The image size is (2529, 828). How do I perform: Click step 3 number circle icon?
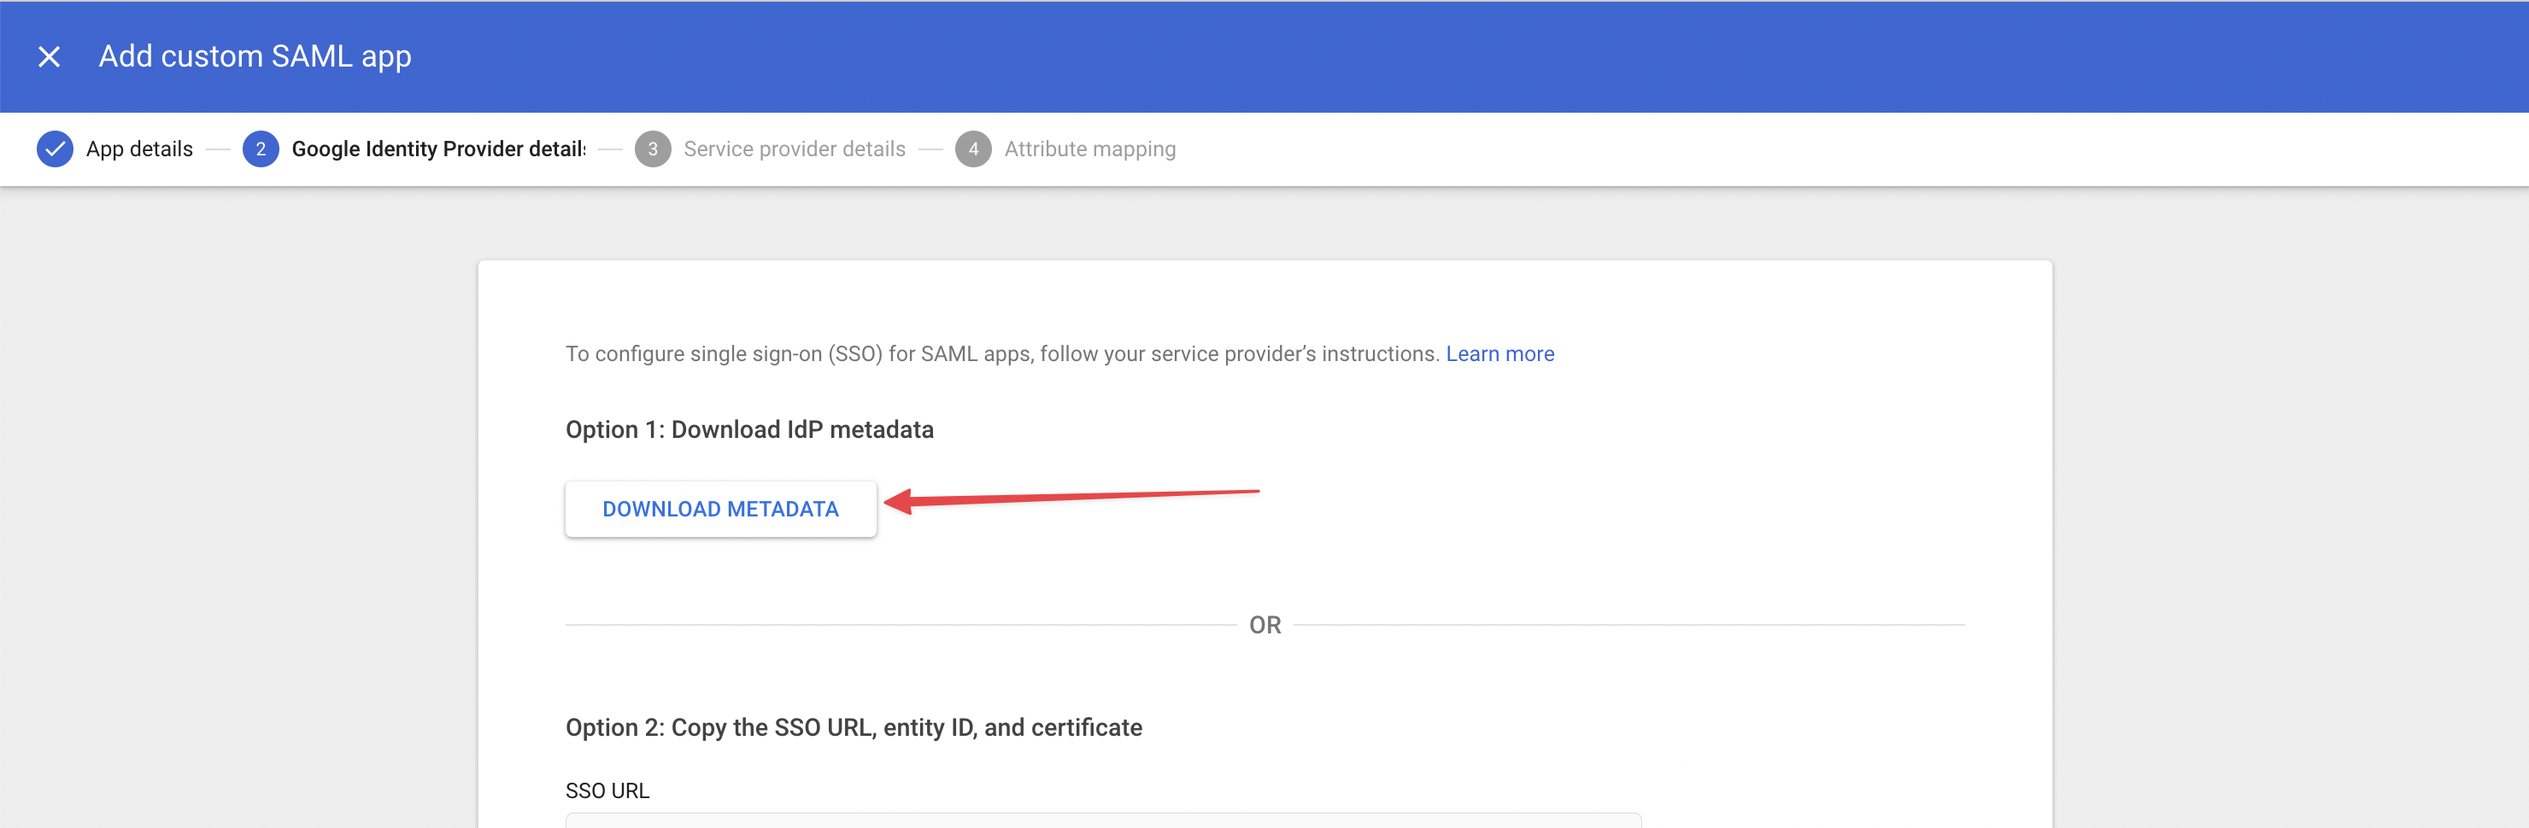[652, 149]
